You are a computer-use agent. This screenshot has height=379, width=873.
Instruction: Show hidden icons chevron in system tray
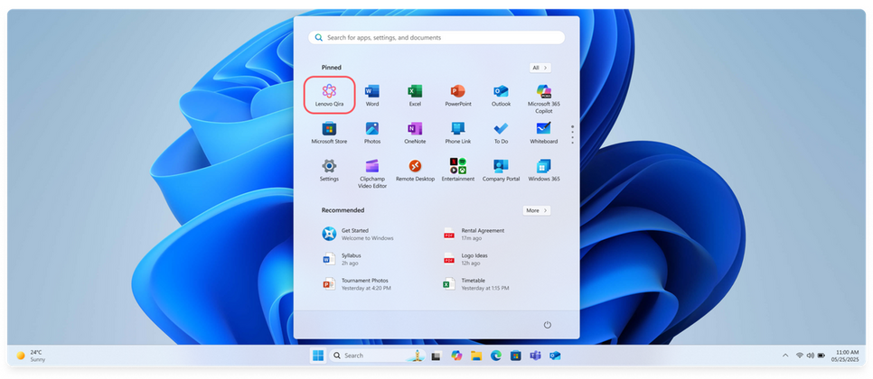click(x=785, y=356)
